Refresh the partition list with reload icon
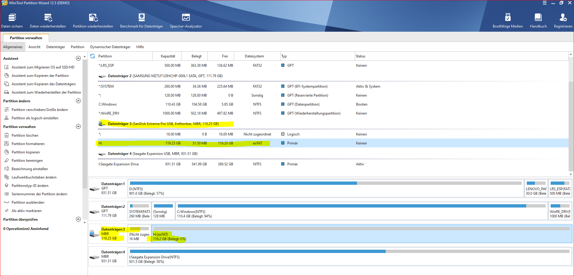The image size is (574, 276). point(93,56)
